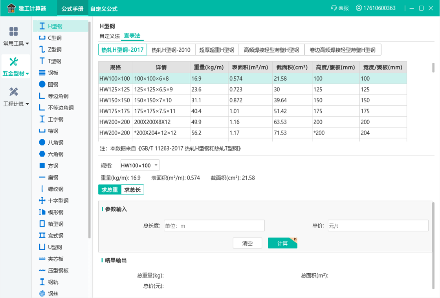The height and width of the screenshot is (298, 440).
Task: Select the 超厚超重H型钢 tab
Action: pos(216,50)
